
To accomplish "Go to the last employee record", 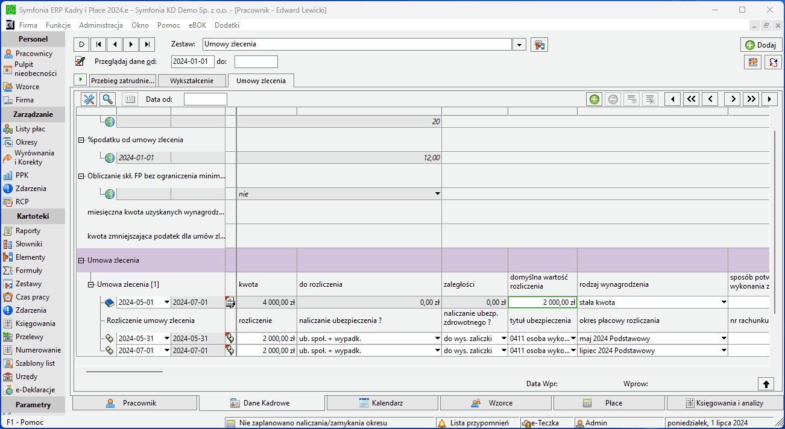I will 147,45.
